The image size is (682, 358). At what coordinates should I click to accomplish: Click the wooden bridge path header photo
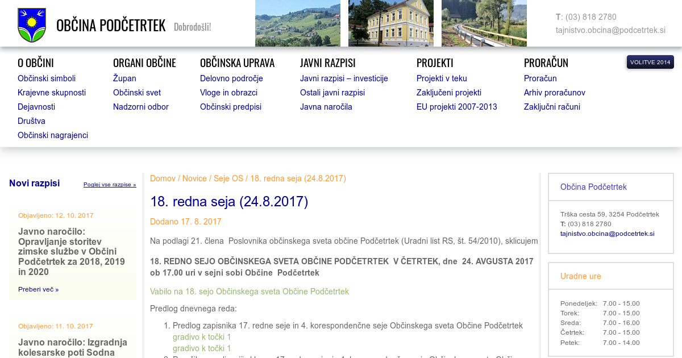[484, 23]
